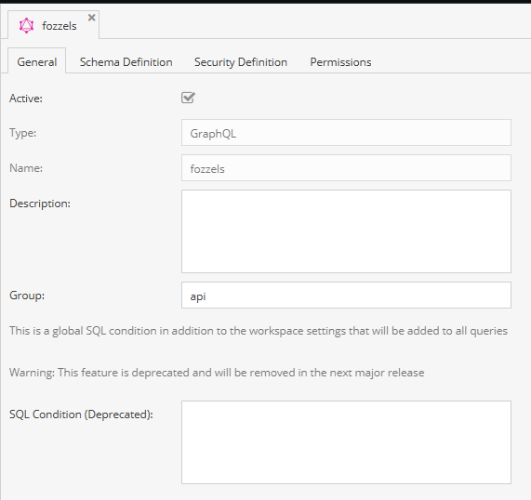Click the 'Active:' label
531x500 pixels.
[x=26, y=99]
